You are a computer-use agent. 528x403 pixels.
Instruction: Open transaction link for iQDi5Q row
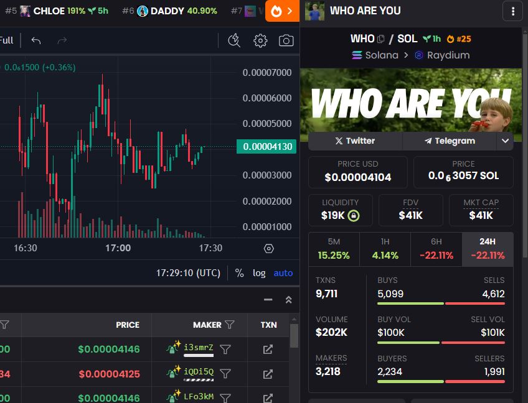click(x=268, y=374)
